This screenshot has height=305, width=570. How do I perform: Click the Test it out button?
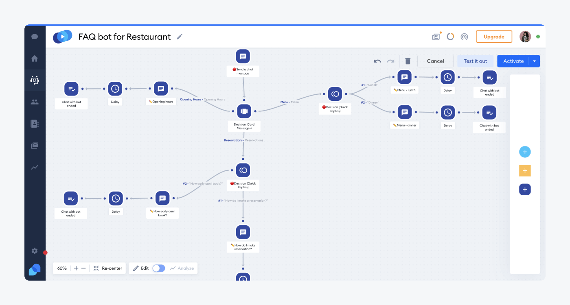pyautogui.click(x=475, y=61)
